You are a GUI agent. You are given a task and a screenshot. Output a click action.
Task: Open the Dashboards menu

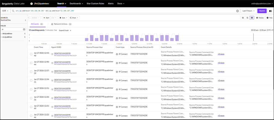[76, 4]
